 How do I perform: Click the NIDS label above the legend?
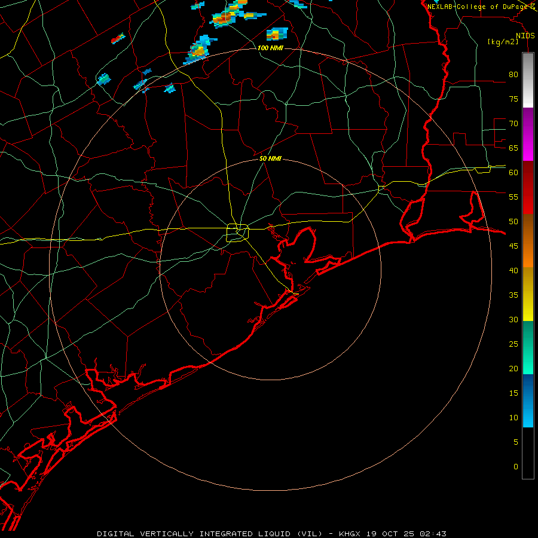pyautogui.click(x=525, y=36)
